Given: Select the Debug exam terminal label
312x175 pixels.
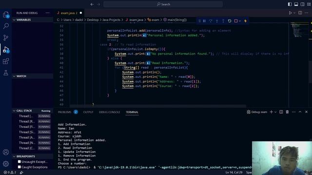Looking at the screenshot, I should point(257,112).
